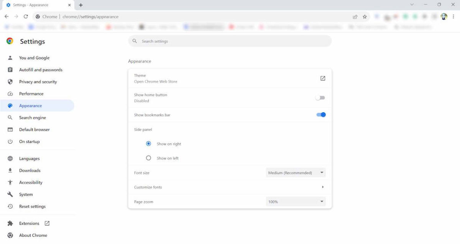Click the Appearance section heading
The height and width of the screenshot is (244, 460).
pyautogui.click(x=140, y=61)
